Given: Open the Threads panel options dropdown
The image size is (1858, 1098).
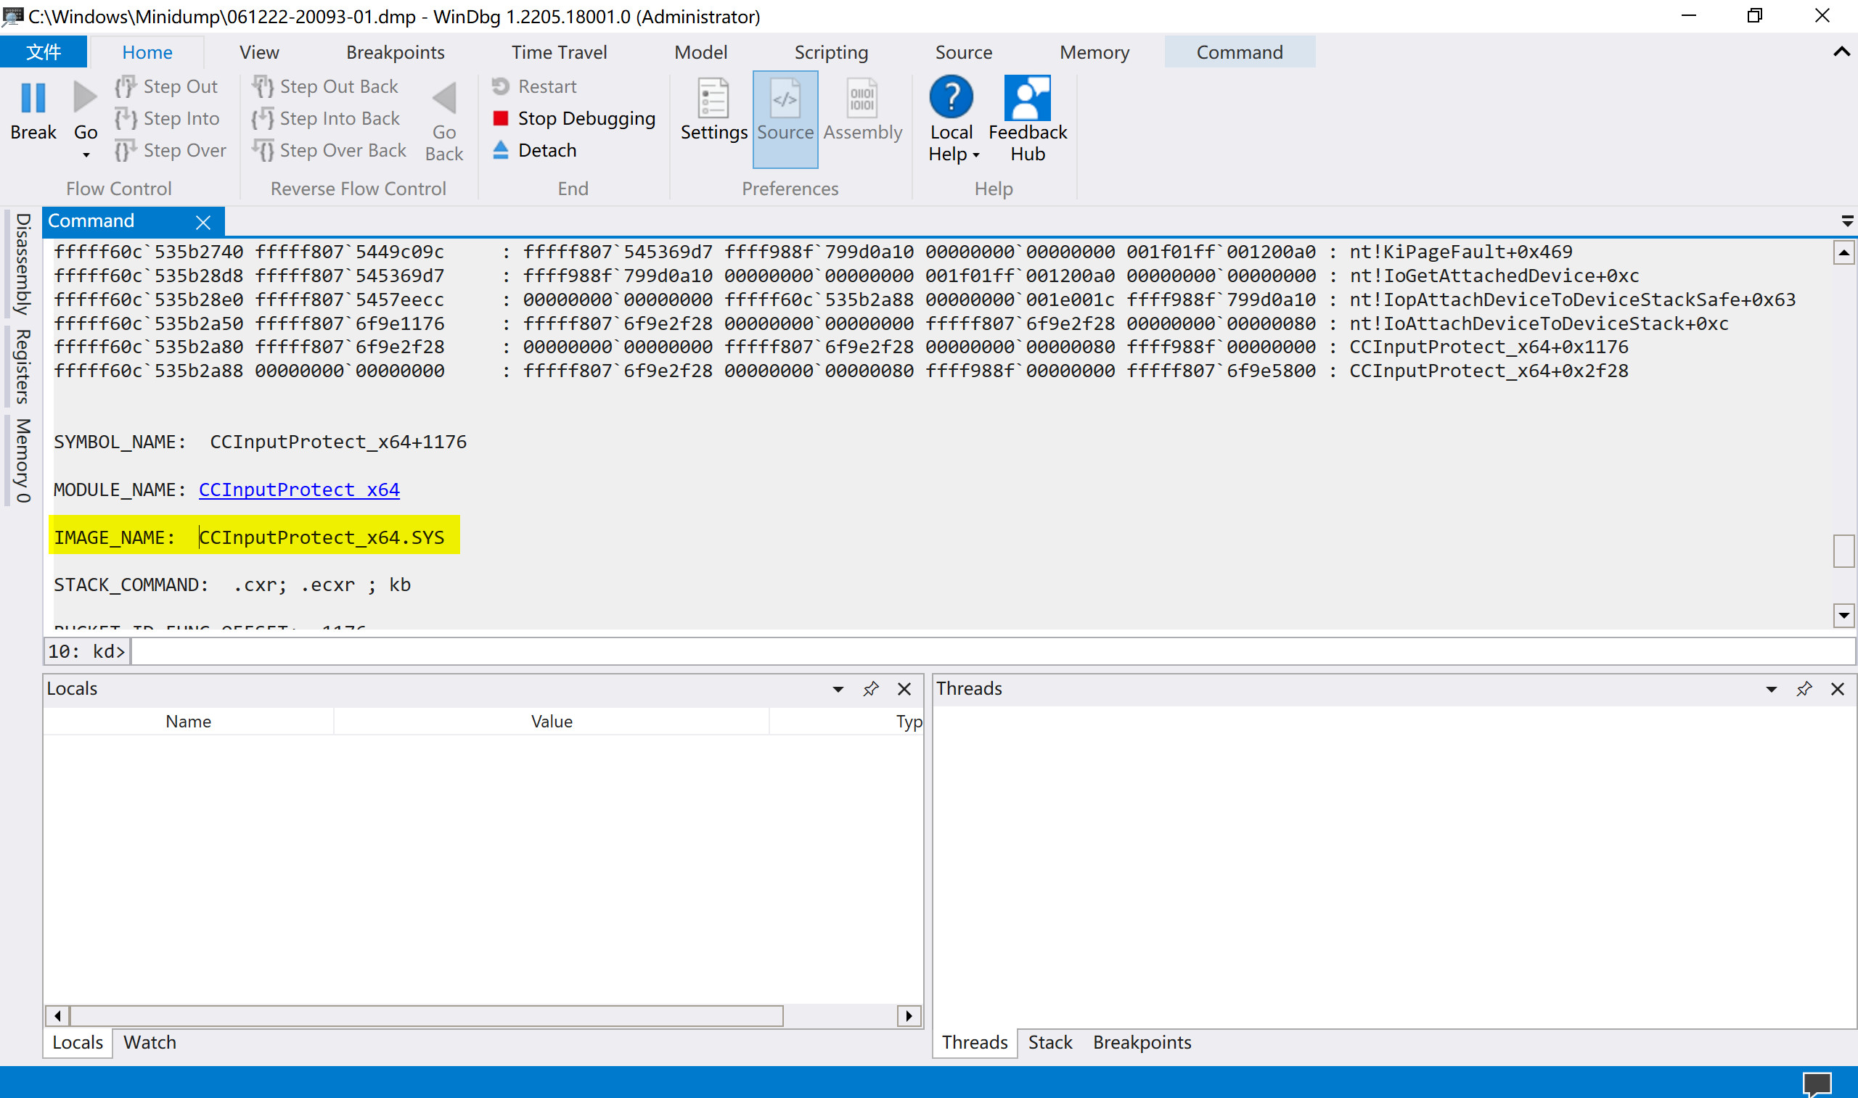Looking at the screenshot, I should (1772, 690).
